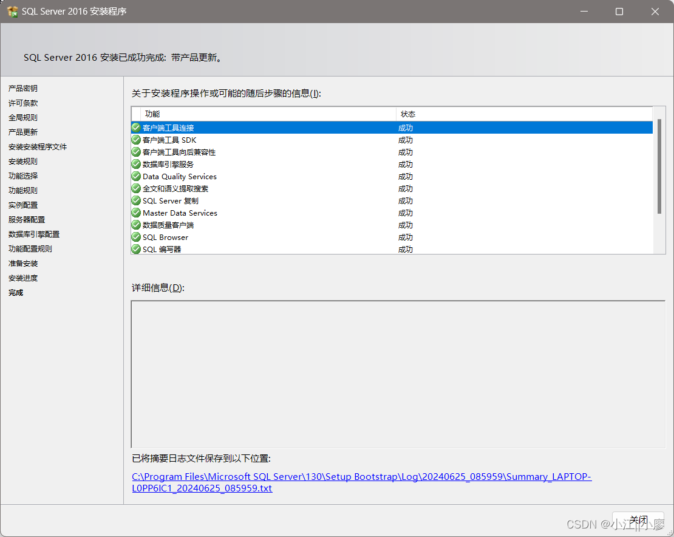Click the SQL Server setup icon in title bar

pos(11,11)
